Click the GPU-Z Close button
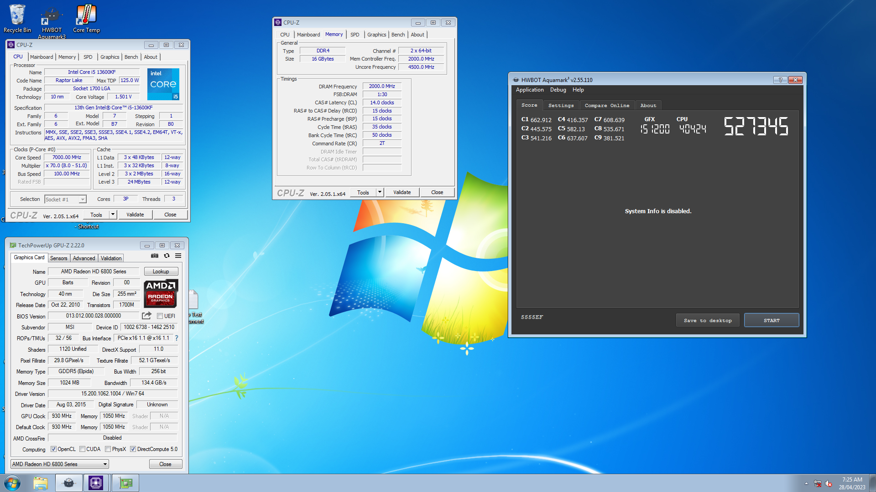This screenshot has height=492, width=876. pyautogui.click(x=165, y=464)
